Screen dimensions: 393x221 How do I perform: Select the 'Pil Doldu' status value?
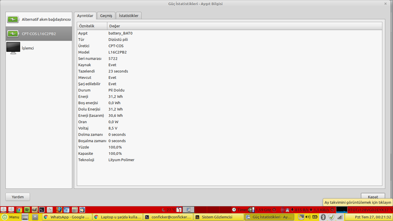pyautogui.click(x=116, y=90)
